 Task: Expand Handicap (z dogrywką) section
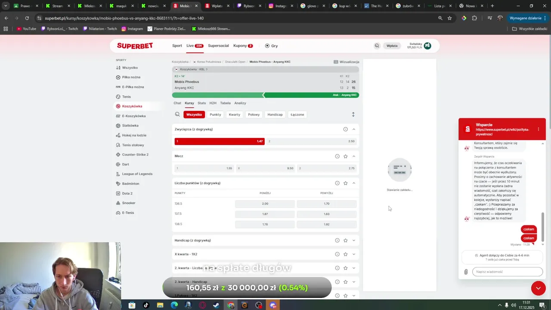pyautogui.click(x=354, y=240)
